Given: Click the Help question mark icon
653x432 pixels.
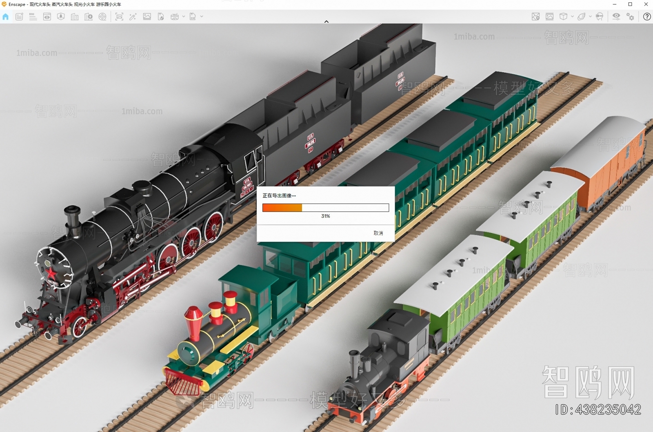Looking at the screenshot, I should pyautogui.click(x=646, y=17).
